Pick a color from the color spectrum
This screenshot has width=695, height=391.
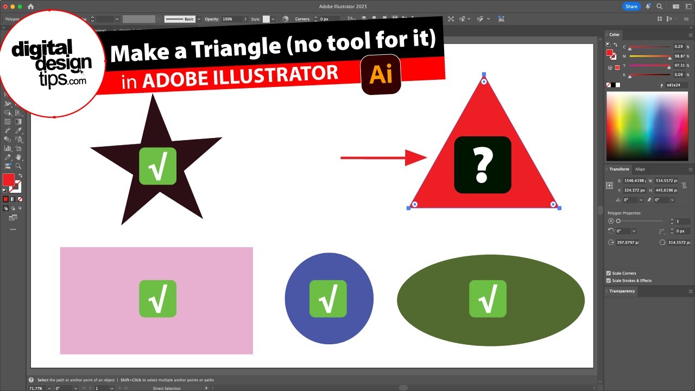[647, 127]
